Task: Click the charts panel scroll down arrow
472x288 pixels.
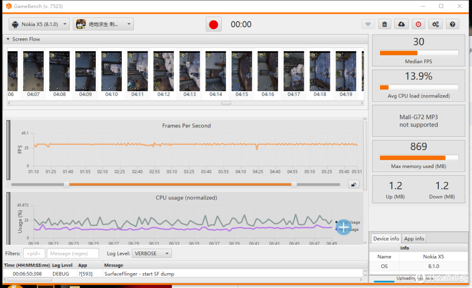Action: click(365, 242)
